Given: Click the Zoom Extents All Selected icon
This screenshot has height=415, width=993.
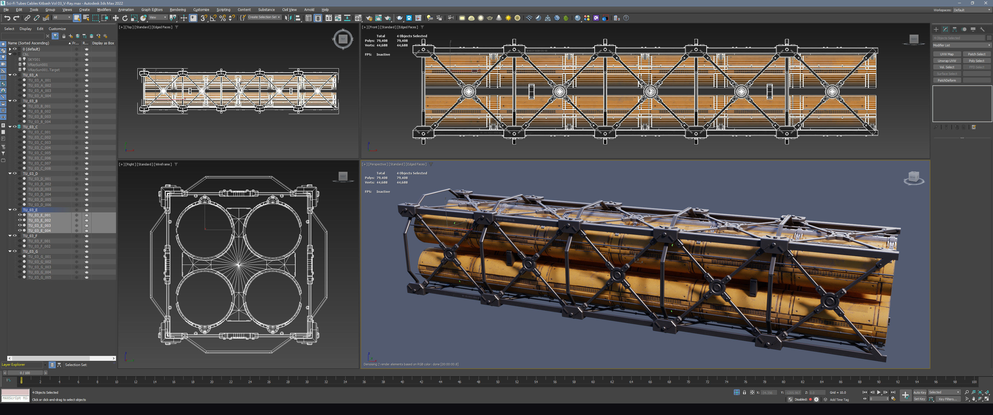Looking at the screenshot, I should click(x=987, y=392).
